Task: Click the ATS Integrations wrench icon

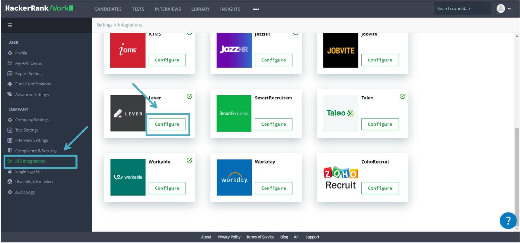Action: point(10,161)
